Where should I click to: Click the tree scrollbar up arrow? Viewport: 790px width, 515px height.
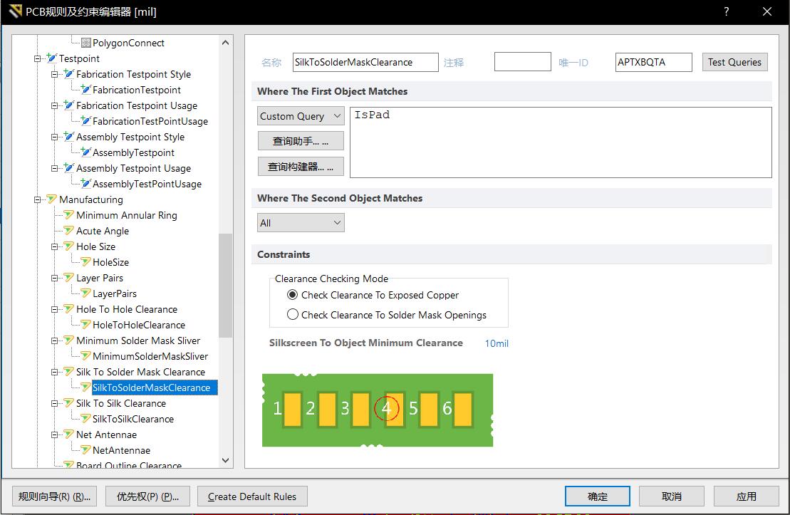point(225,42)
